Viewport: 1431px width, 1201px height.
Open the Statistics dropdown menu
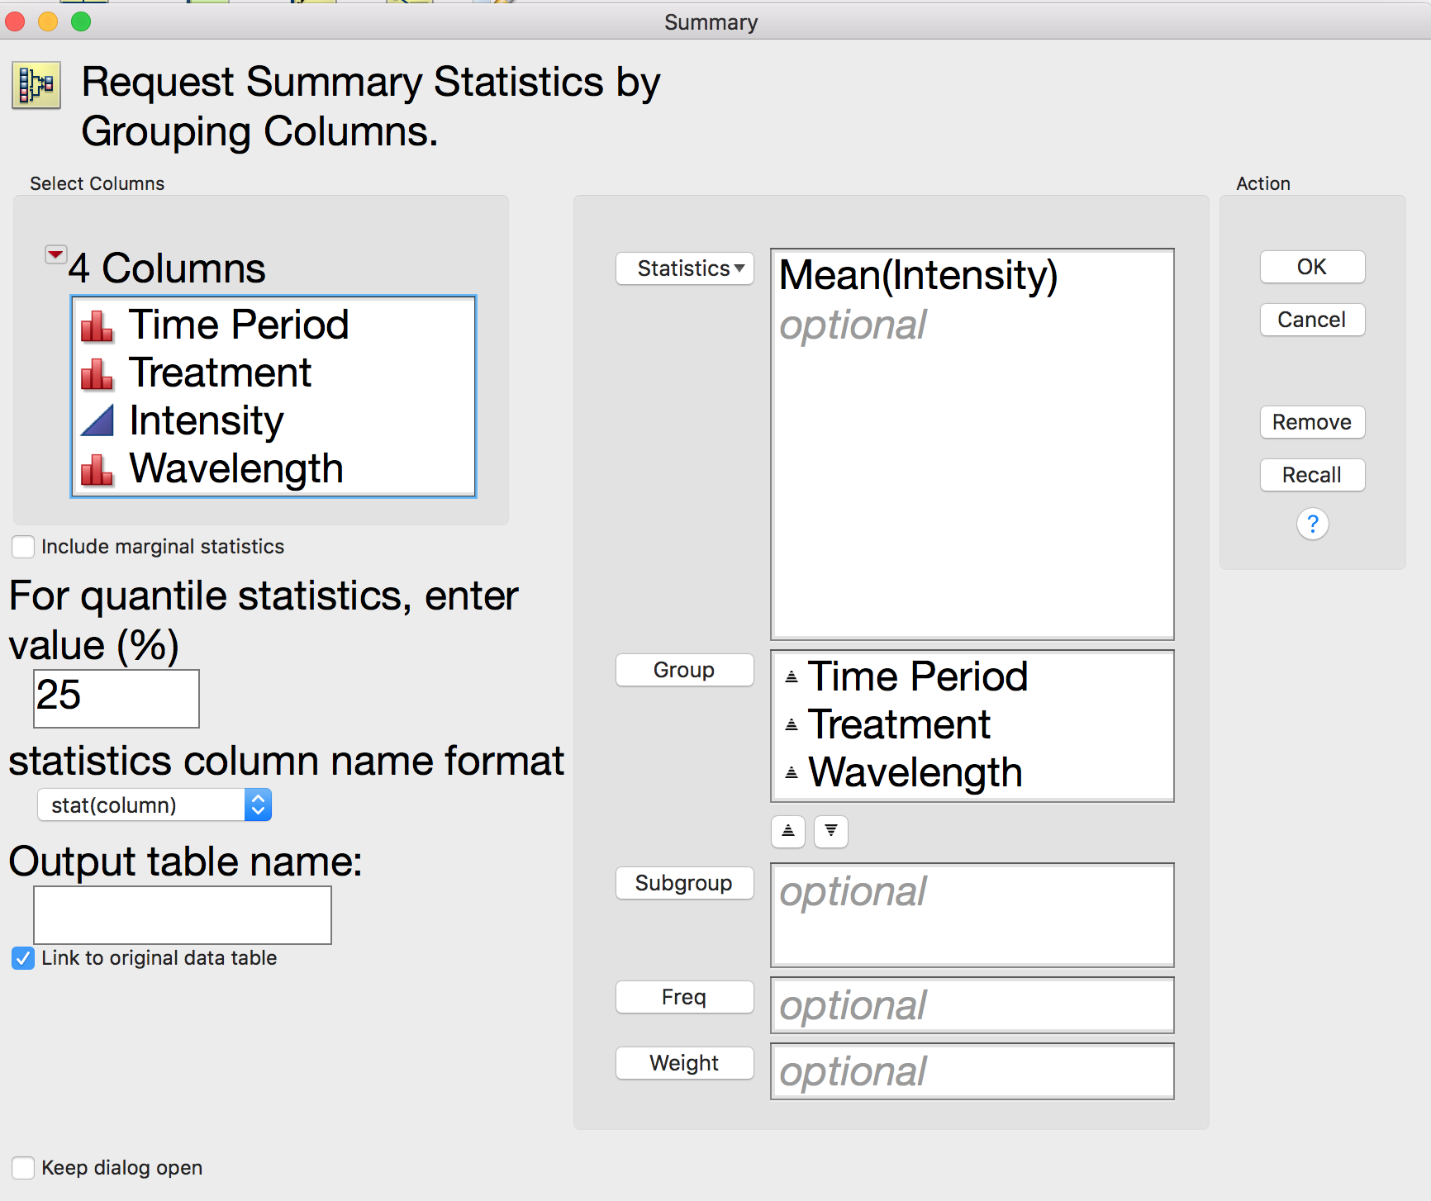(x=685, y=268)
